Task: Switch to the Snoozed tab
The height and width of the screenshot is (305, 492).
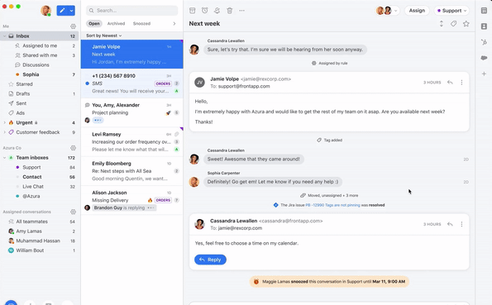Action: pyautogui.click(x=141, y=23)
